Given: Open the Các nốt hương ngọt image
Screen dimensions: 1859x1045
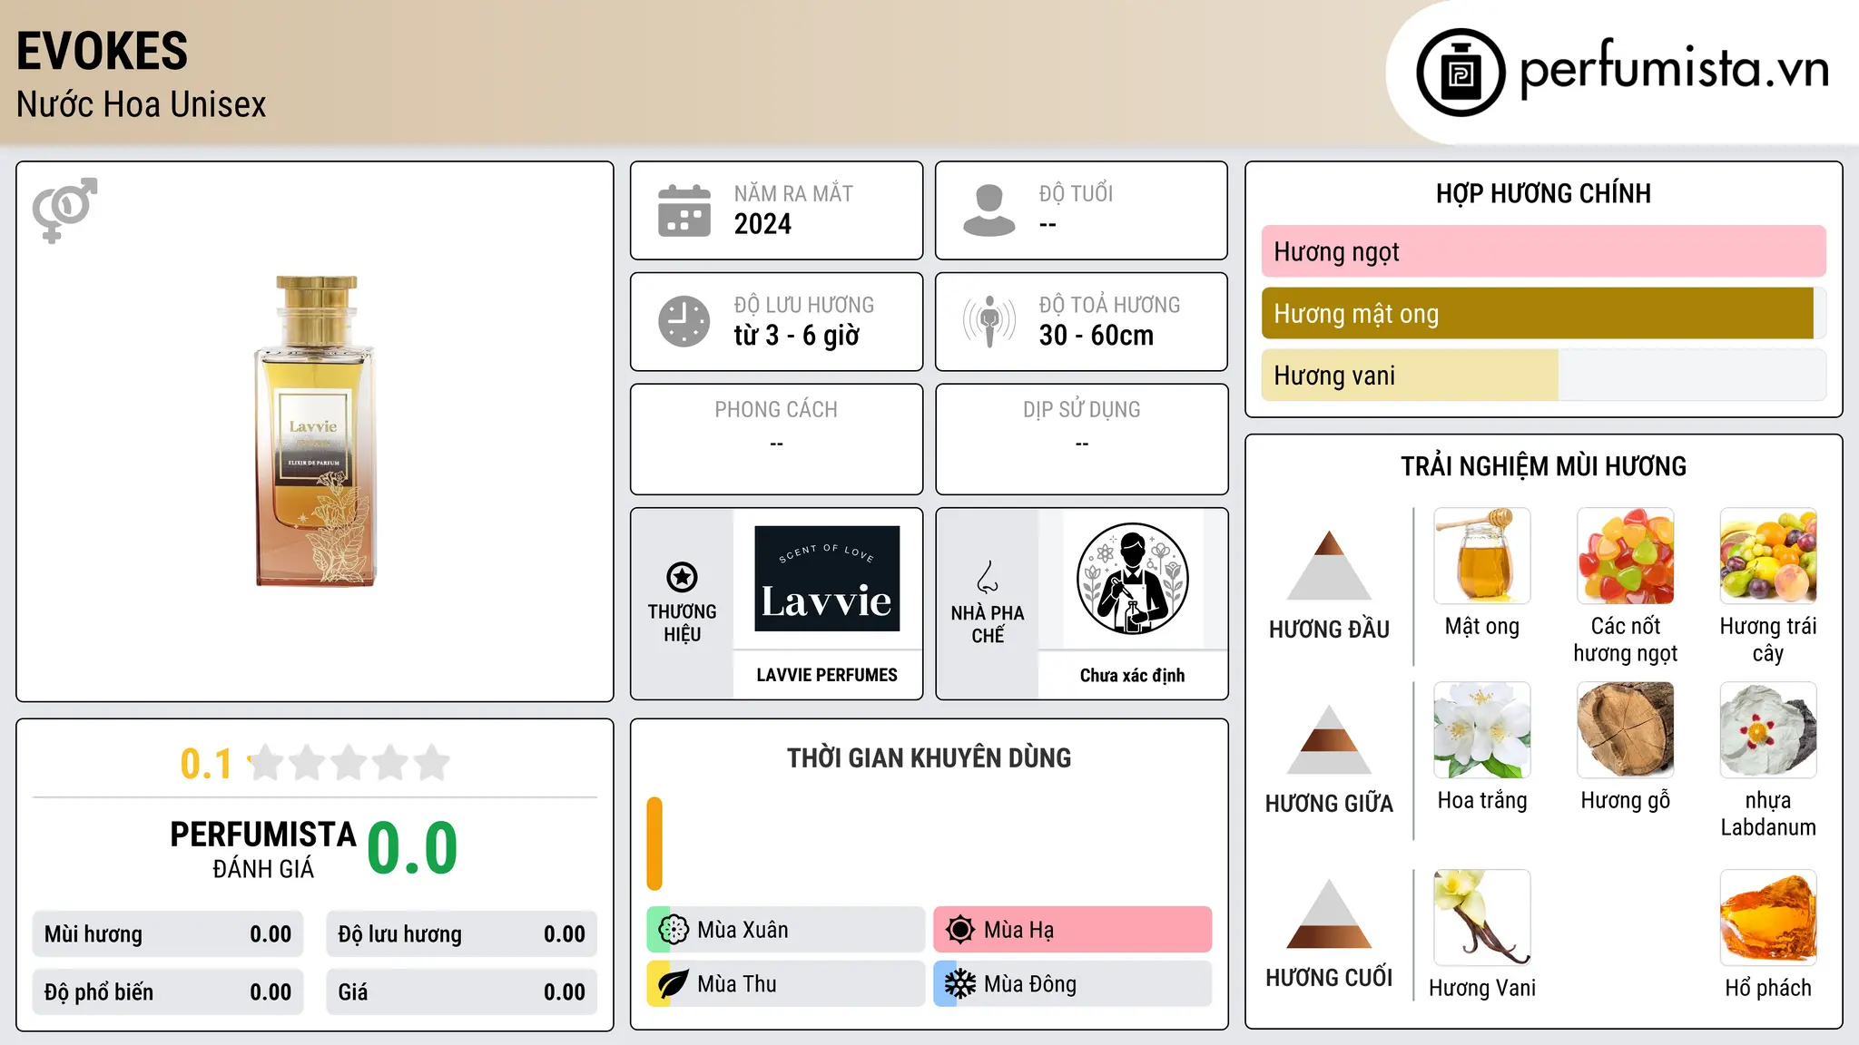Looking at the screenshot, I should [1626, 556].
